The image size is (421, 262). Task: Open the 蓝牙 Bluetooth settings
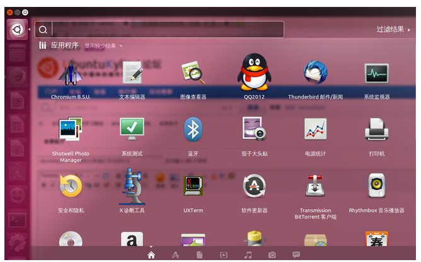(193, 129)
